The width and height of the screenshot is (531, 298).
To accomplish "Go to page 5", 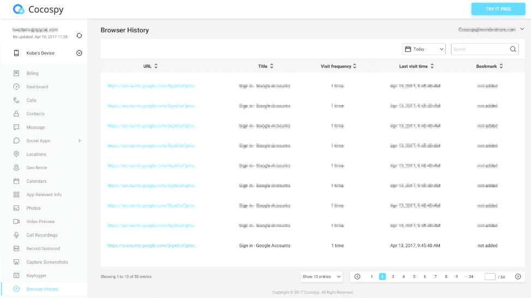I will click(414, 277).
